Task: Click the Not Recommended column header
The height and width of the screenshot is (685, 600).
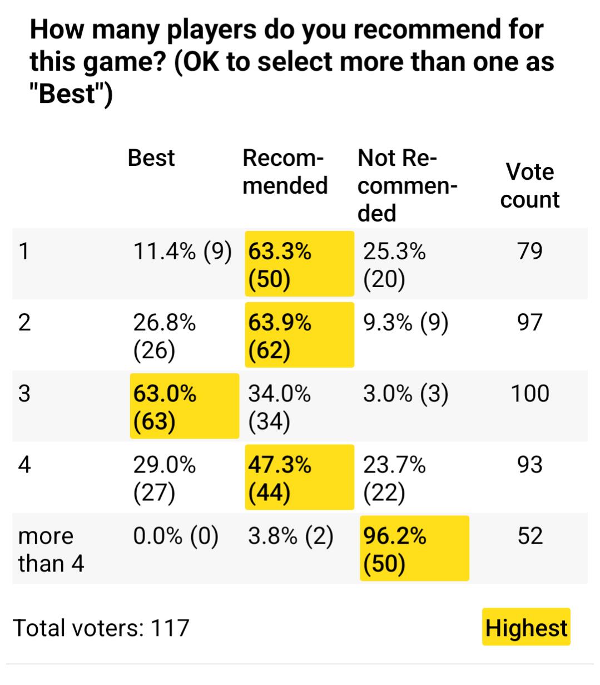Action: pos(407,185)
